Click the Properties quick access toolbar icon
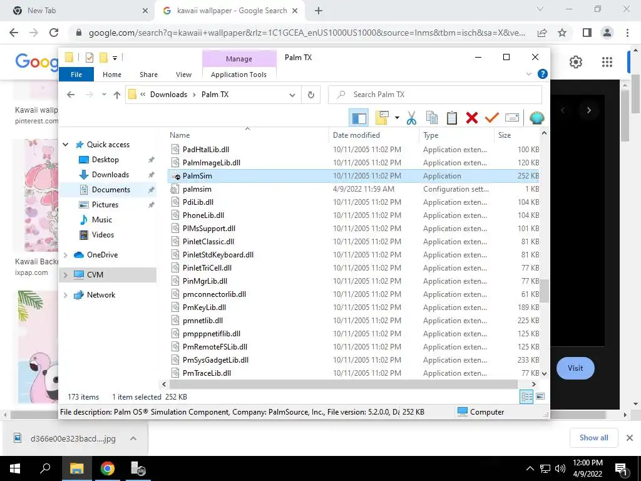This screenshot has height=481, width=641. click(x=89, y=58)
